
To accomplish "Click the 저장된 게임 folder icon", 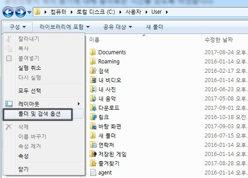I will (x=93, y=154).
